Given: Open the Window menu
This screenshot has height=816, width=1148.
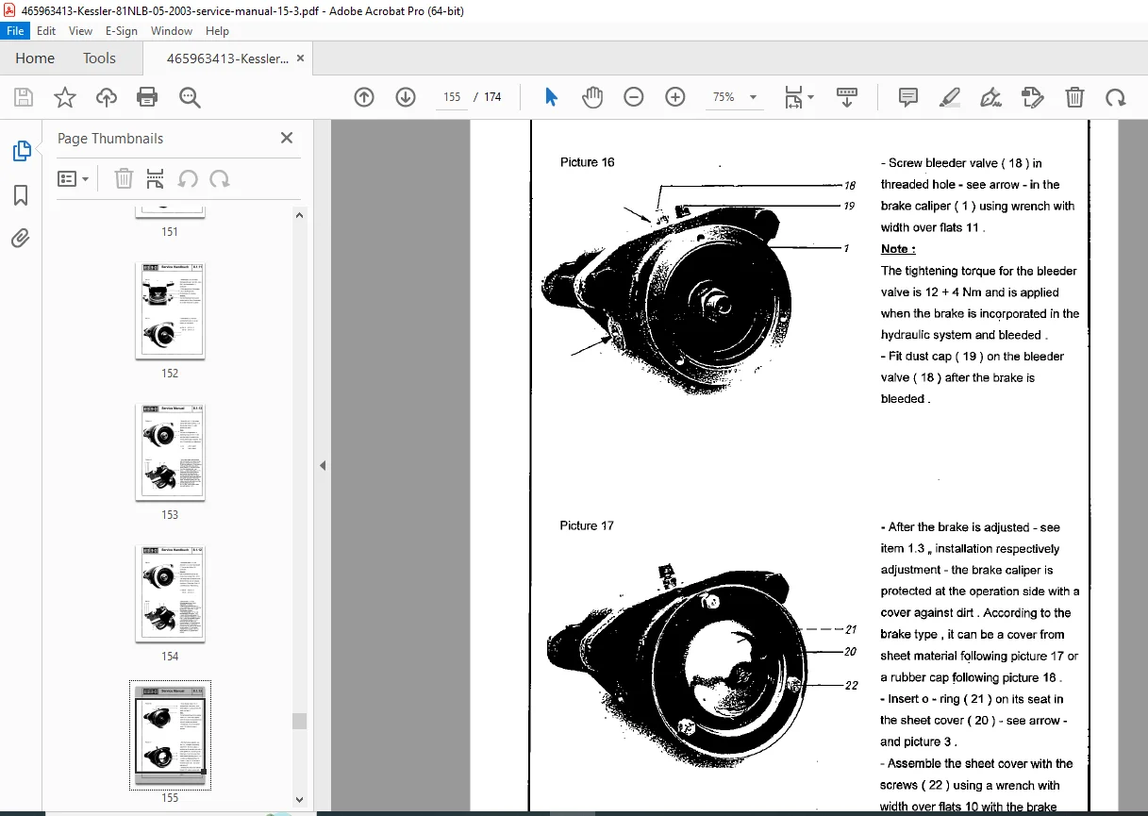Looking at the screenshot, I should 172,31.
